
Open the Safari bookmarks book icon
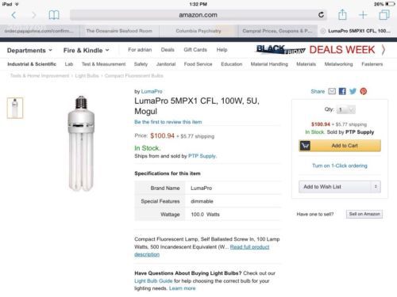54,15
